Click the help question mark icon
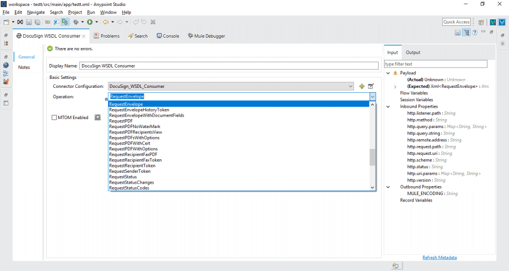 coord(475,33)
